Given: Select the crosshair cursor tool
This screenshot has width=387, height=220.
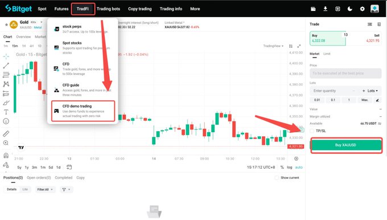Looking at the screenshot, I should coord(6,56).
